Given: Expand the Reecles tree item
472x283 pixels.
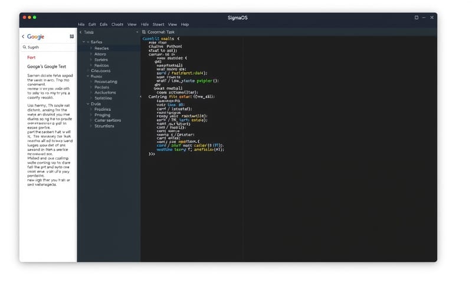Looking at the screenshot, I should [91, 48].
